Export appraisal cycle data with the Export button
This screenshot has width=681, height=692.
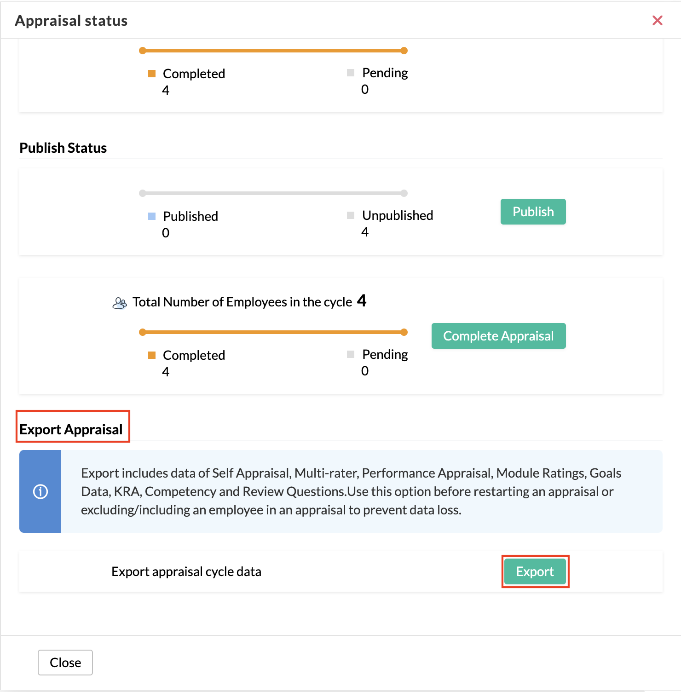[x=535, y=571]
